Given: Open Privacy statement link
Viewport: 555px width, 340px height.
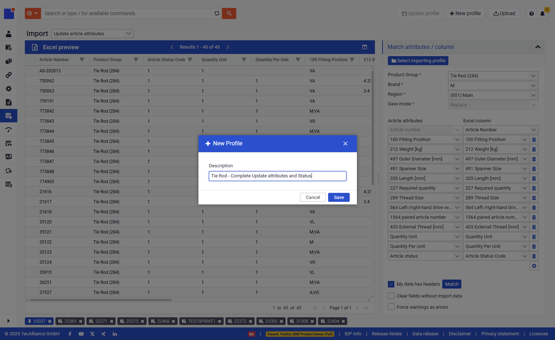Looking at the screenshot, I should [x=500, y=334].
